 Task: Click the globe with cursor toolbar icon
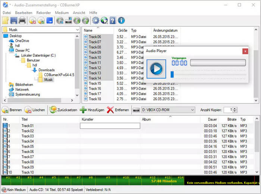(x=104, y=21)
